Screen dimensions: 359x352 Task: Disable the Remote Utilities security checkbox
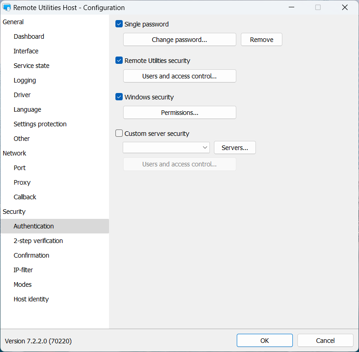[120, 61]
